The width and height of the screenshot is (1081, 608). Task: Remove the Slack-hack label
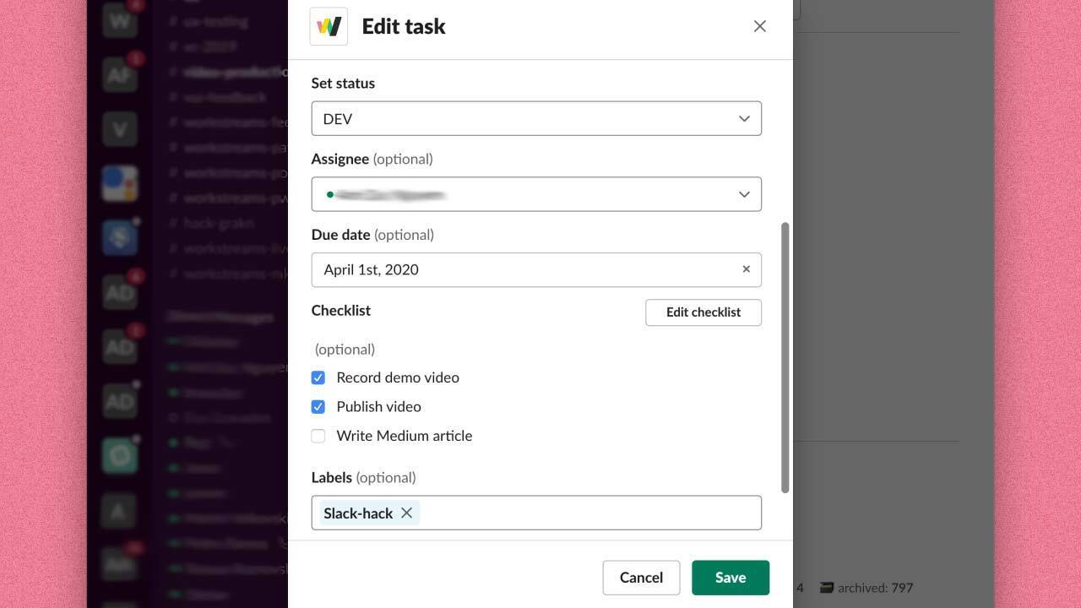[406, 513]
